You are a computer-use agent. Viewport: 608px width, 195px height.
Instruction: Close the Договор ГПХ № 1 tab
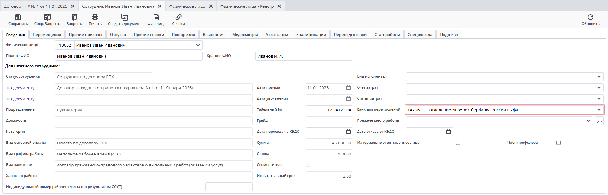73,6
